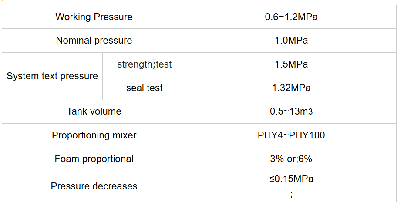Image resolution: width=401 pixels, height=206 pixels.
Task: Click the 1.5MPa value cell
Action: pyautogui.click(x=291, y=64)
